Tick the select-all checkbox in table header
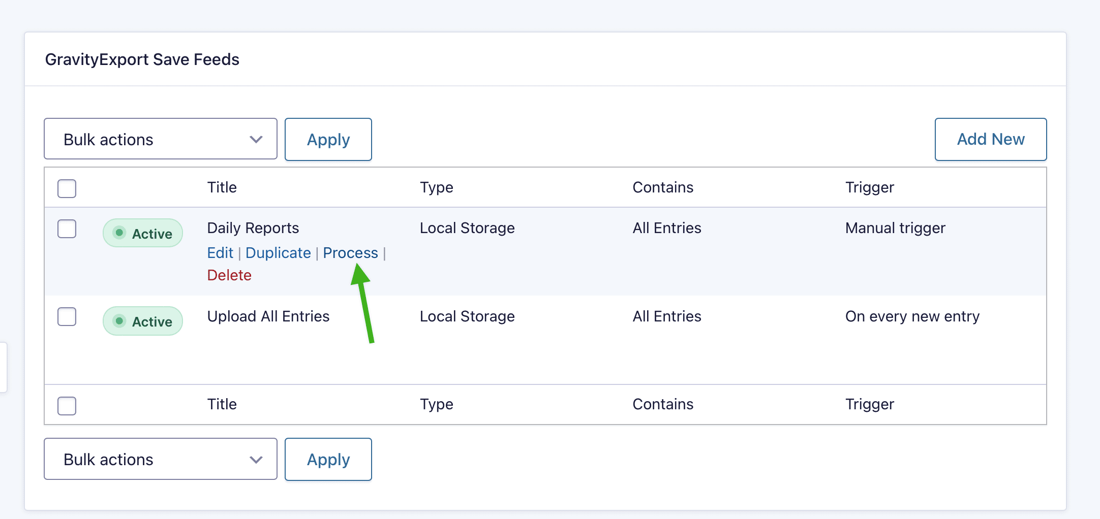The height and width of the screenshot is (519, 1100). (x=67, y=188)
